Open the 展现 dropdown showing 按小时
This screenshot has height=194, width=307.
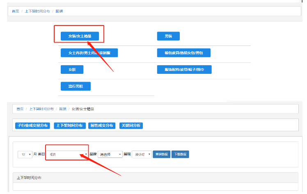point(142,154)
